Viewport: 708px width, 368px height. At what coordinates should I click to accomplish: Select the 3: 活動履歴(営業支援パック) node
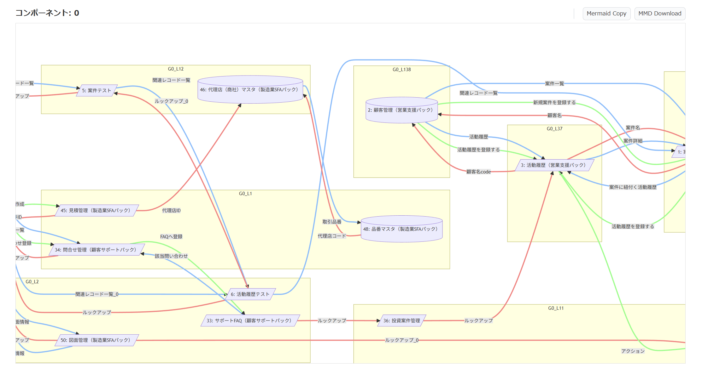click(554, 165)
